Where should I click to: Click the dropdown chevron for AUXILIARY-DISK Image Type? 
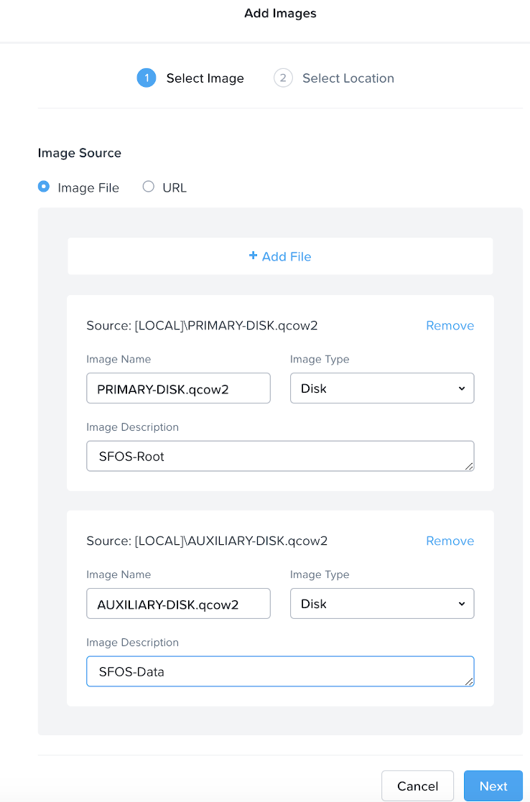[x=462, y=603]
